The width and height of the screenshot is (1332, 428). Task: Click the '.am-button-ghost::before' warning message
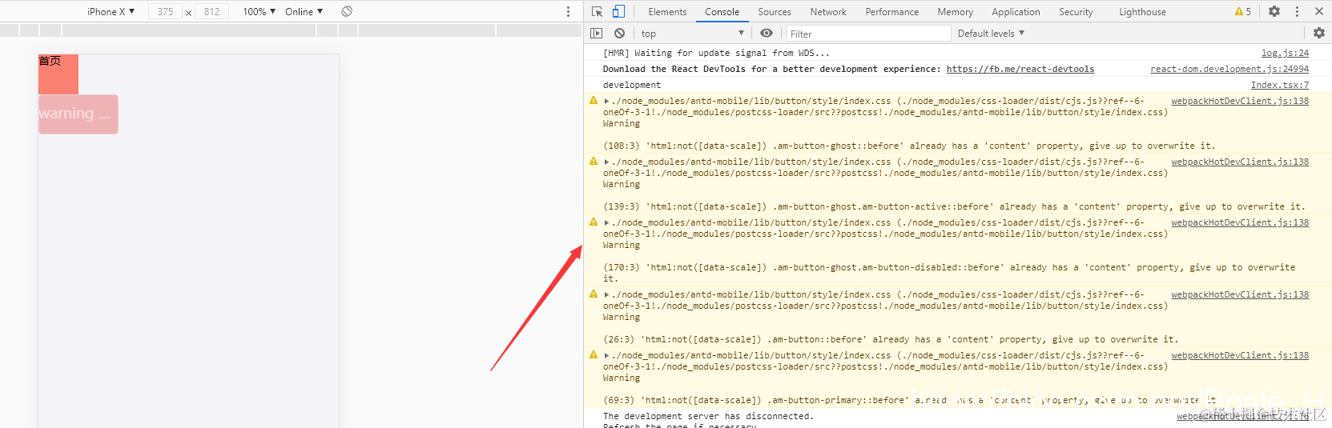tap(909, 146)
